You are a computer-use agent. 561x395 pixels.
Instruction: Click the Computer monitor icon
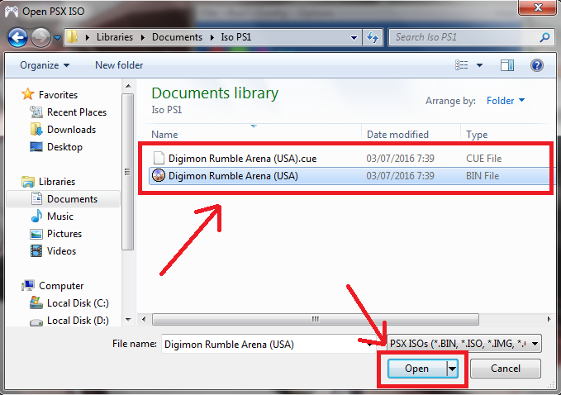point(28,285)
